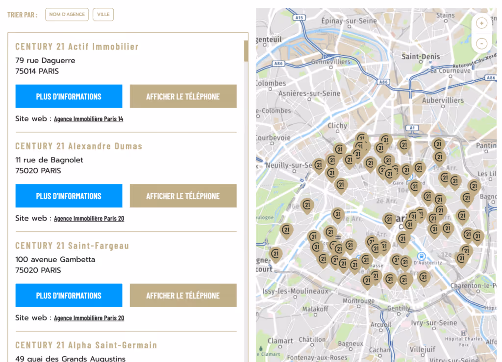Click the address 11 rue de Bagnolet

(49, 160)
